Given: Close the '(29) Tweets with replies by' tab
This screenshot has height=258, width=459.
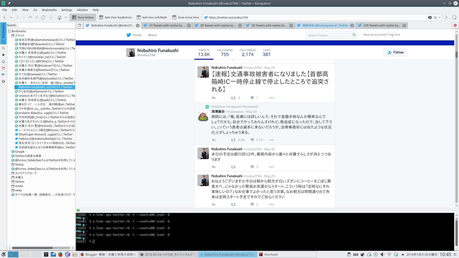Looking at the screenshot, I should [404, 26].
